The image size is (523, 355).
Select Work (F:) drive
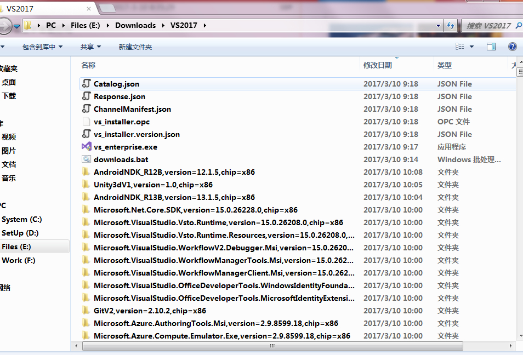pos(18,260)
